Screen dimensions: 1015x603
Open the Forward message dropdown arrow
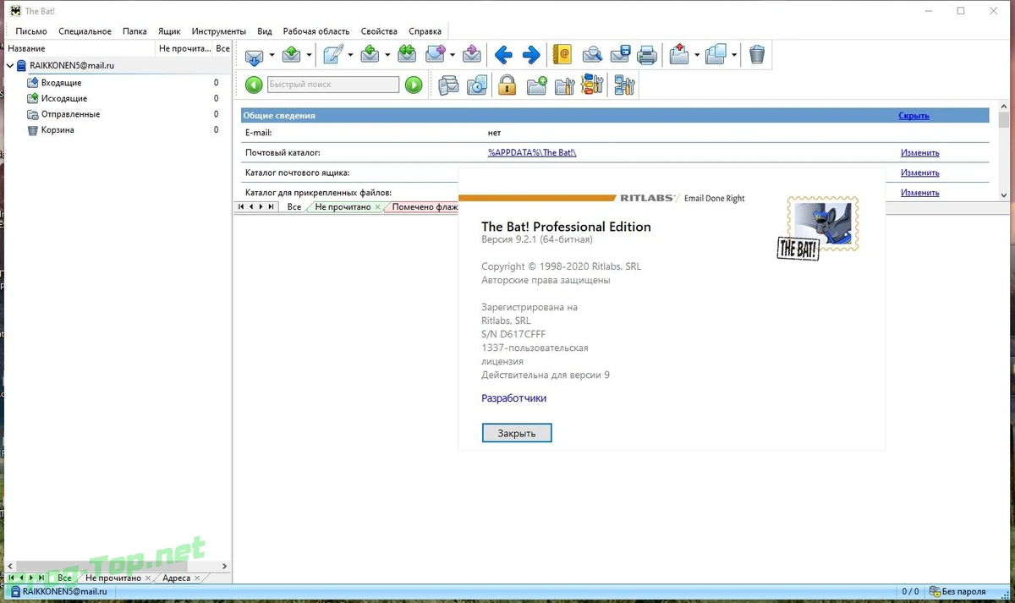[x=453, y=56]
